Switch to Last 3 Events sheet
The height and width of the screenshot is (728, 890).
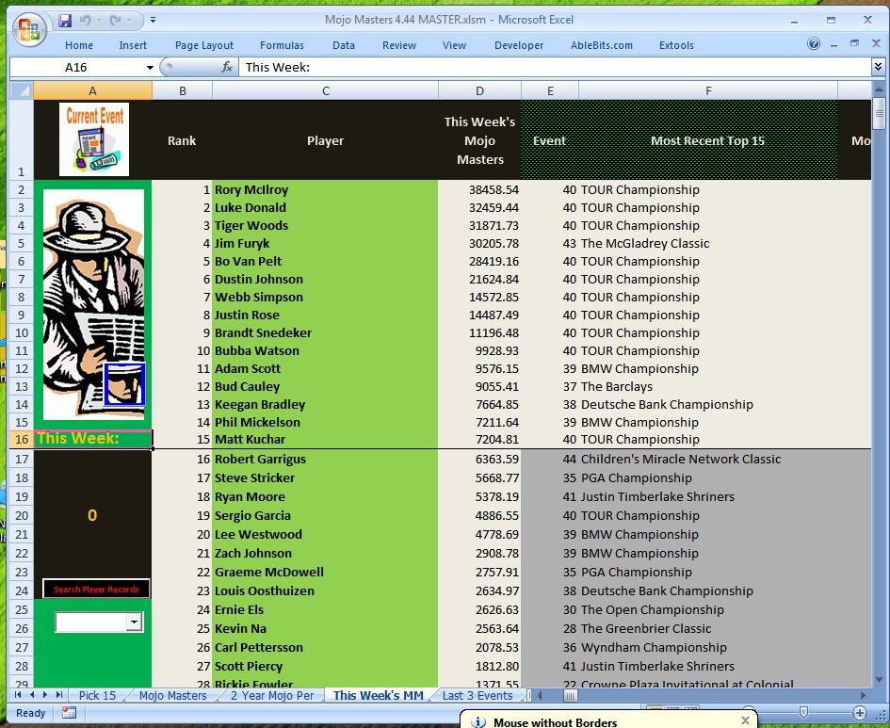(x=477, y=695)
